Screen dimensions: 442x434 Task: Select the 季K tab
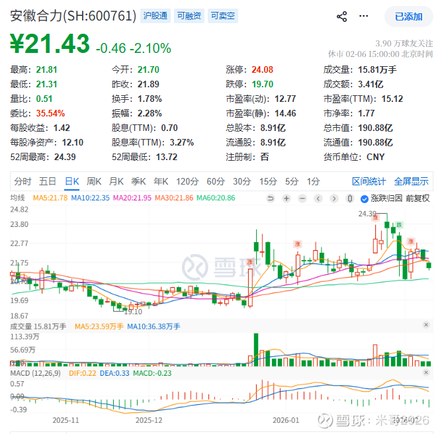(138, 181)
